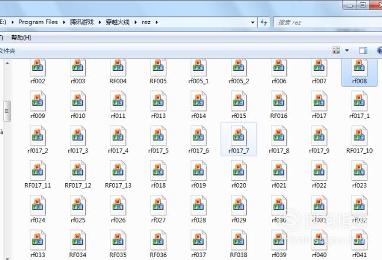The height and width of the screenshot is (260, 382).
Task: Click the RF035 file name label
Action: click(118, 255)
